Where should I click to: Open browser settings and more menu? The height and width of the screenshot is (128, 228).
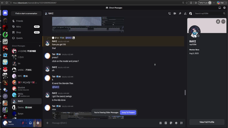214,3
